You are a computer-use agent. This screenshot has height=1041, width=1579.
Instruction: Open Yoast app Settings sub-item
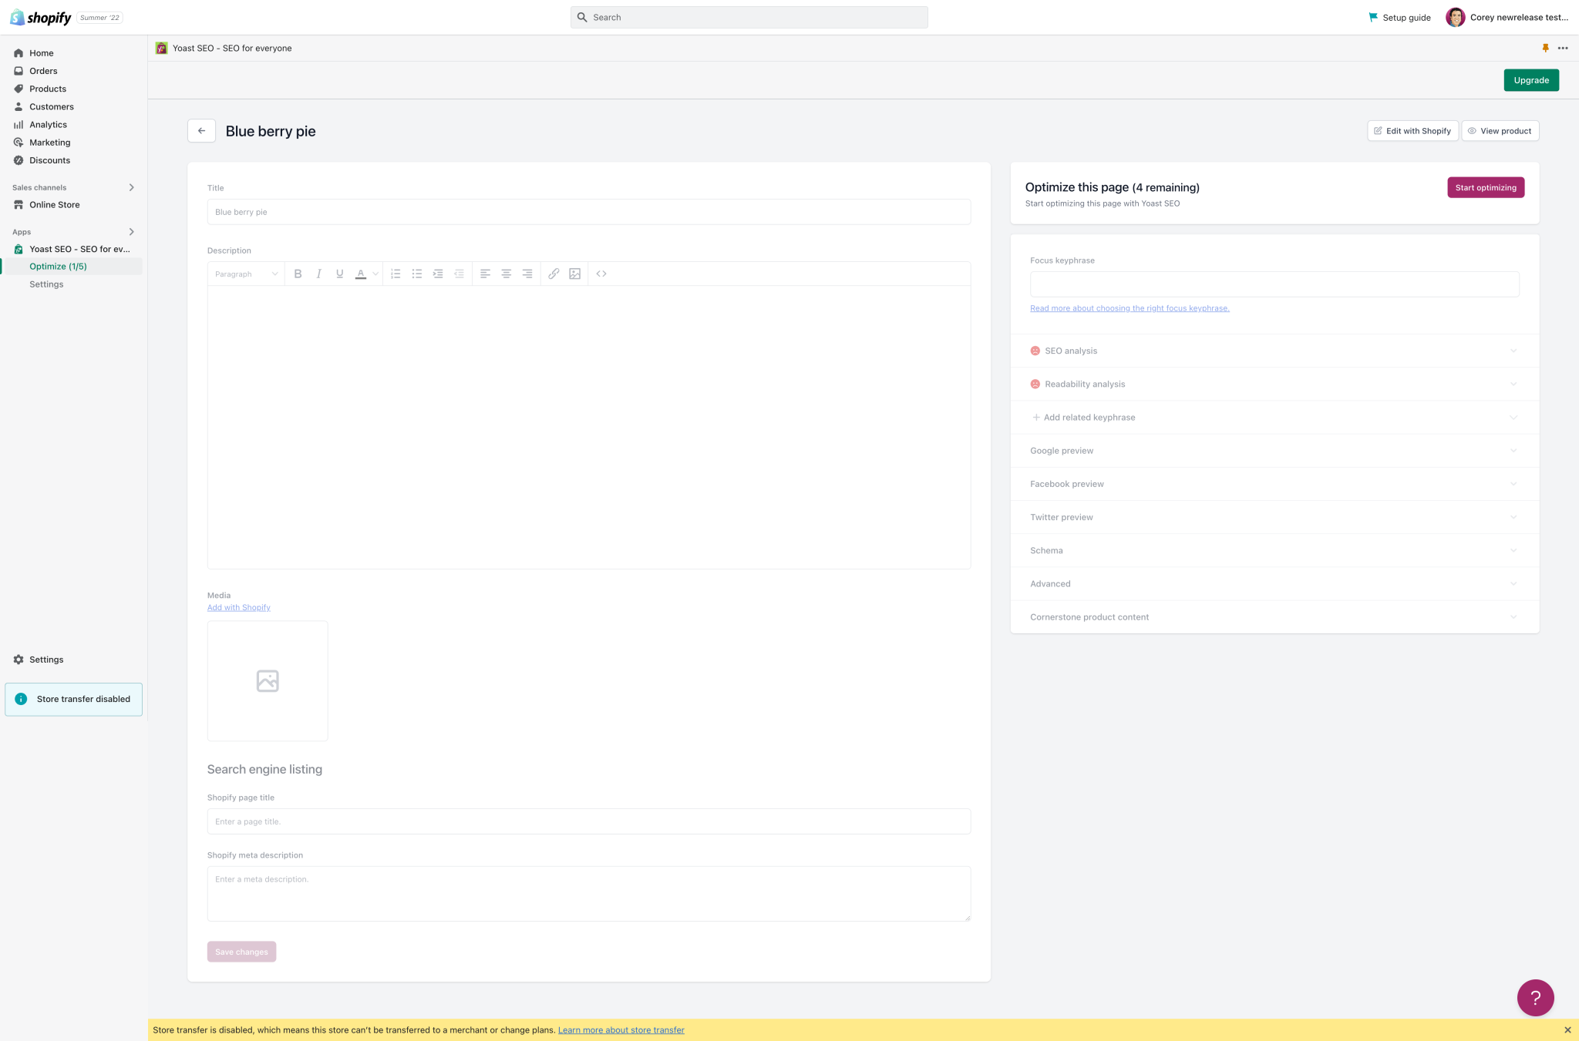[46, 284]
